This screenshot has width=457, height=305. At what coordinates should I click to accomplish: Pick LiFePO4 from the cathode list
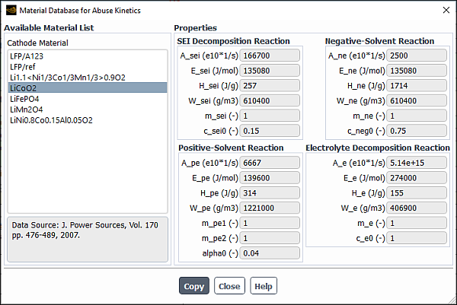tap(88, 99)
